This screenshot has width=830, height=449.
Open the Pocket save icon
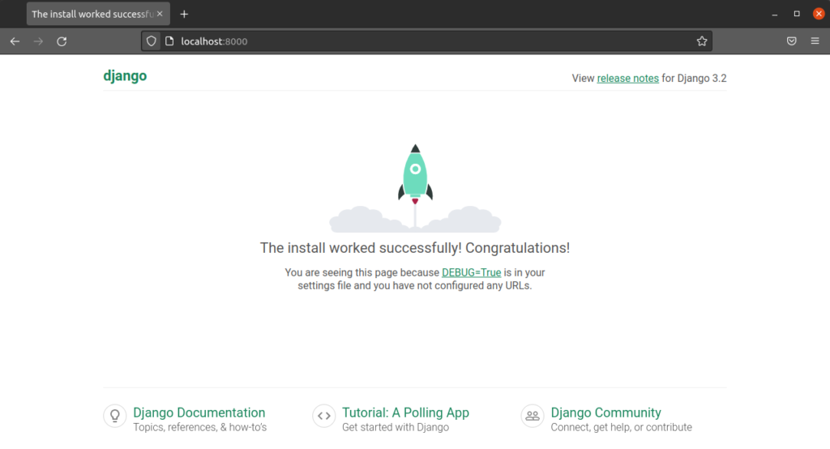point(791,41)
